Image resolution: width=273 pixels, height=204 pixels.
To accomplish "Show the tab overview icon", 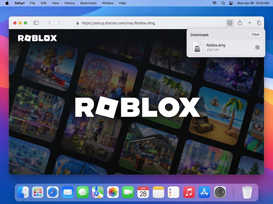I will 259,23.
